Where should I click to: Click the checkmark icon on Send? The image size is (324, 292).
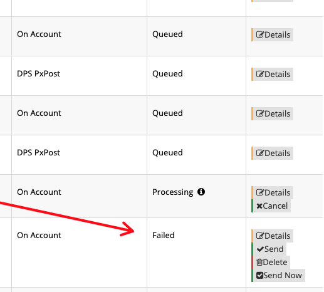(x=260, y=249)
